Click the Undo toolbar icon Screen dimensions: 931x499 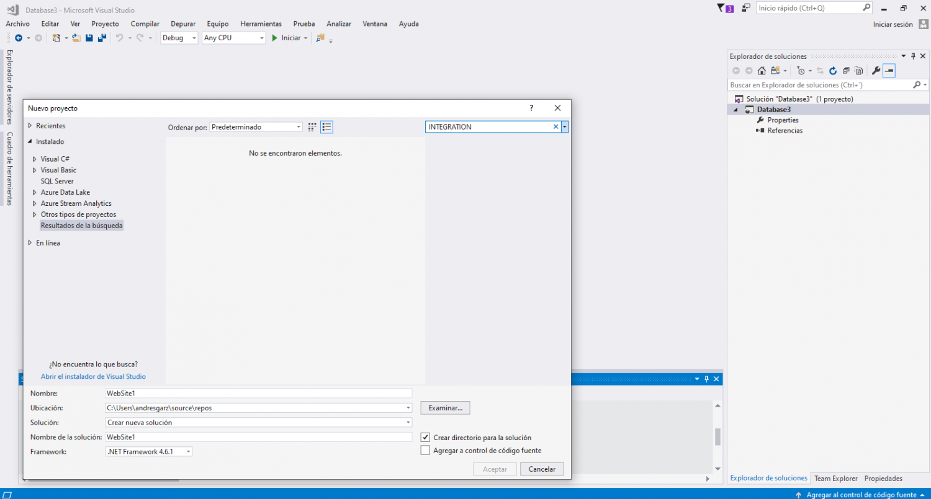(x=119, y=38)
